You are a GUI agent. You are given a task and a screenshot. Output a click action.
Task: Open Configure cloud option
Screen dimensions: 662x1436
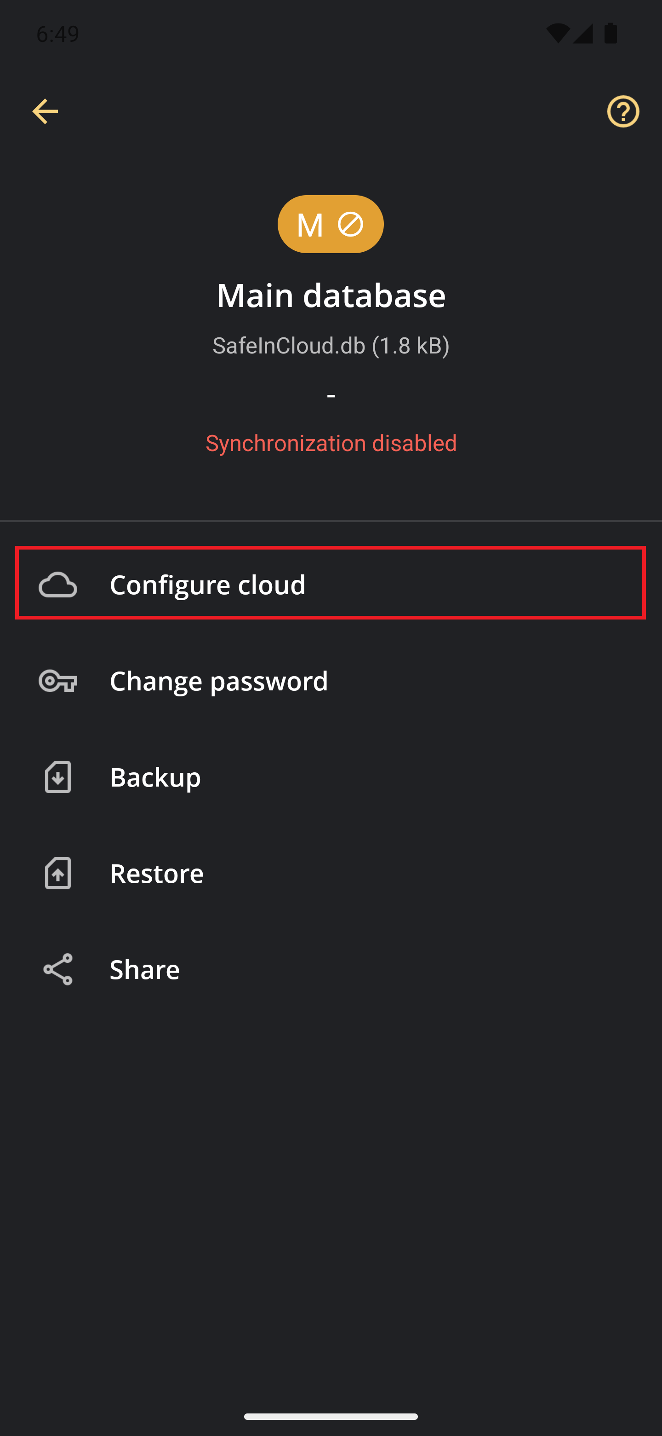[331, 583]
